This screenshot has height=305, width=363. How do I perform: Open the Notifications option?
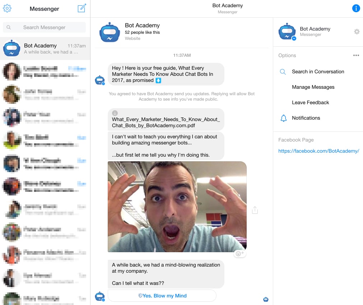point(306,118)
